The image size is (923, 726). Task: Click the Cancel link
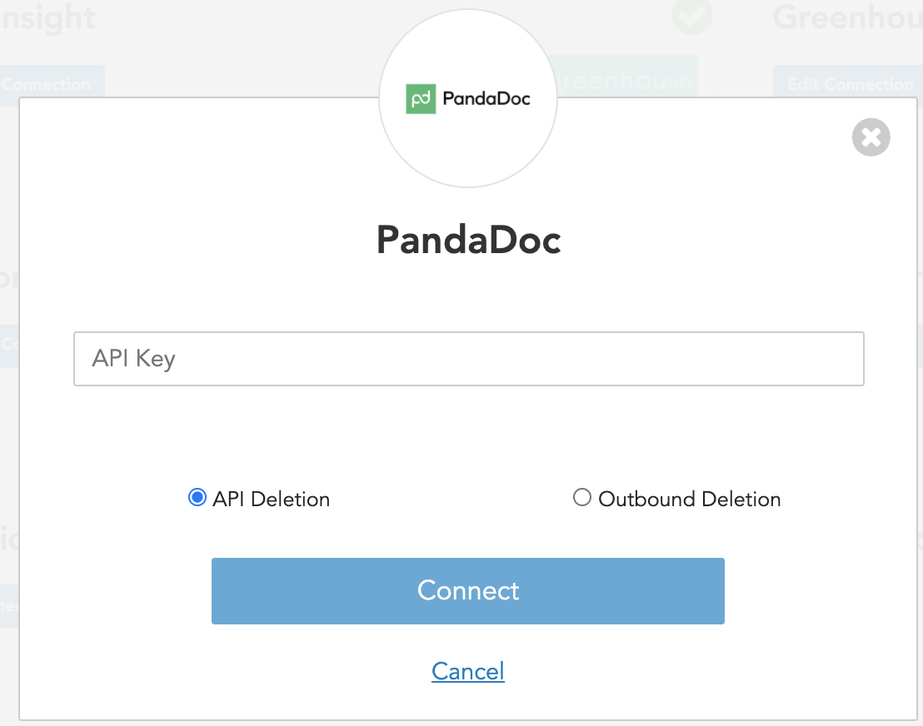(468, 671)
